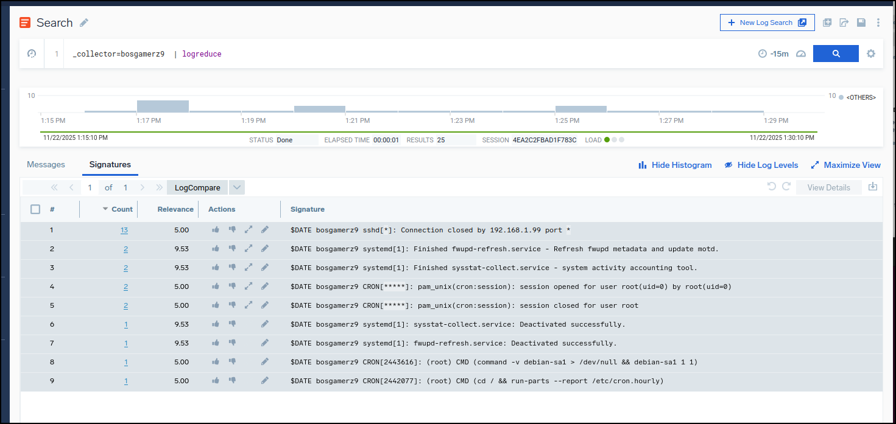Select the Signatures tab
This screenshot has width=896, height=424.
(110, 164)
